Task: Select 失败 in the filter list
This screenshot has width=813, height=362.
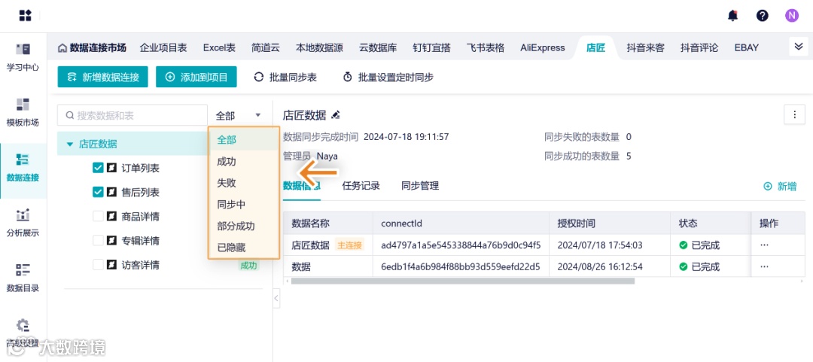Action: click(244, 183)
